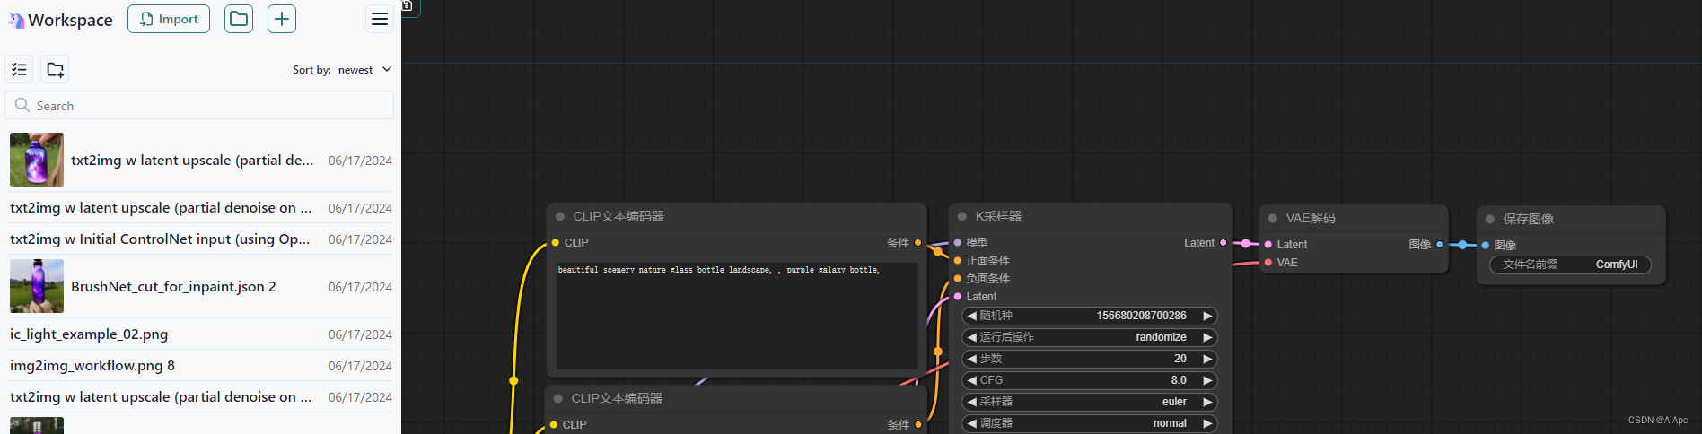Viewport: 1702px width, 434px height.
Task: Create a new workflow with the plus button
Action: pos(282,19)
